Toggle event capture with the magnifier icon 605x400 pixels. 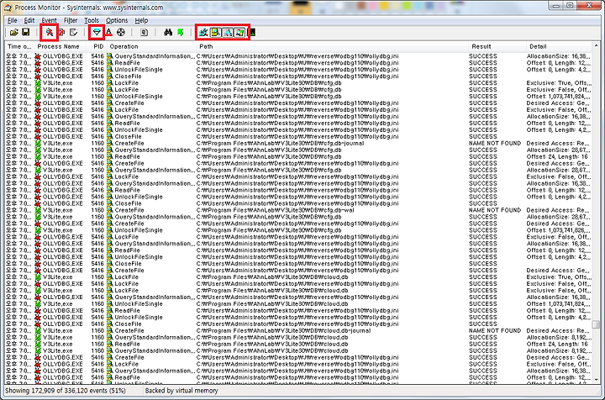click(x=50, y=33)
